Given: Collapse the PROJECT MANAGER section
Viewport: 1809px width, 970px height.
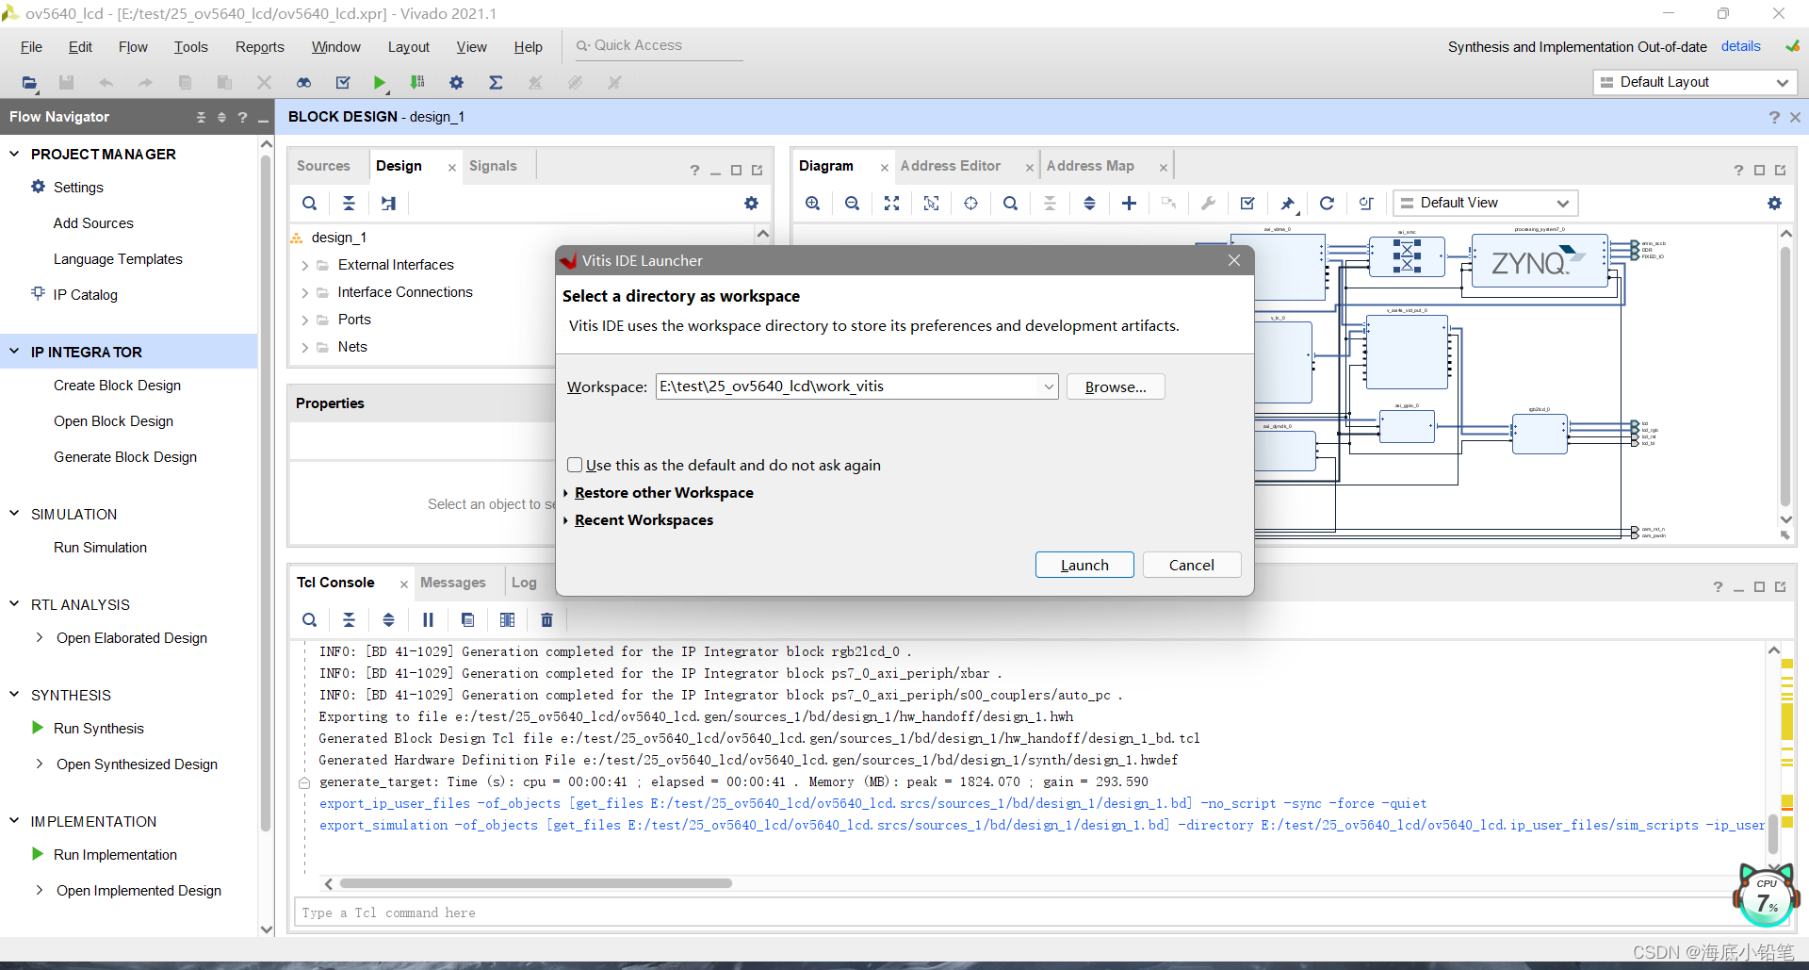Looking at the screenshot, I should coord(14,154).
